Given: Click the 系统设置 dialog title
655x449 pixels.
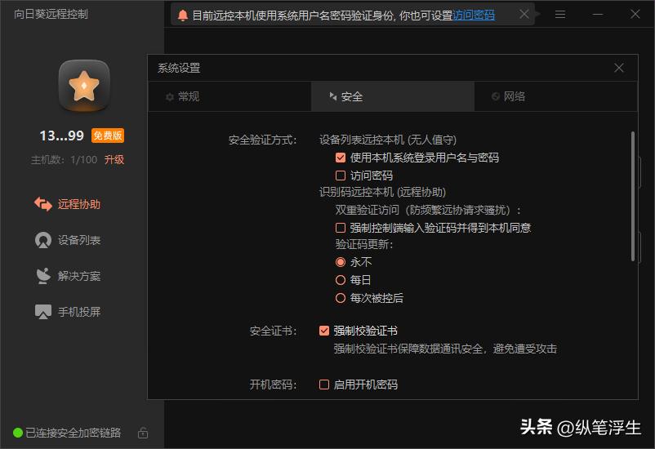Looking at the screenshot, I should (179, 68).
